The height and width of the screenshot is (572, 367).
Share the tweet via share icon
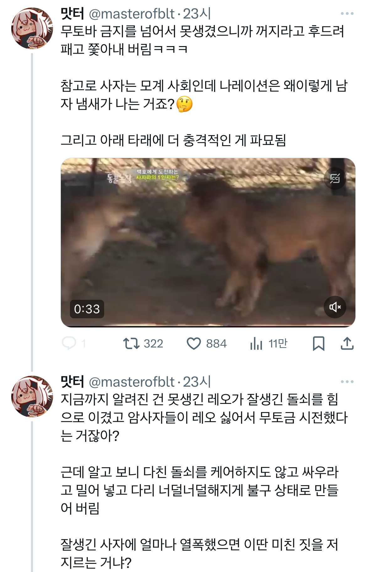pos(347,343)
